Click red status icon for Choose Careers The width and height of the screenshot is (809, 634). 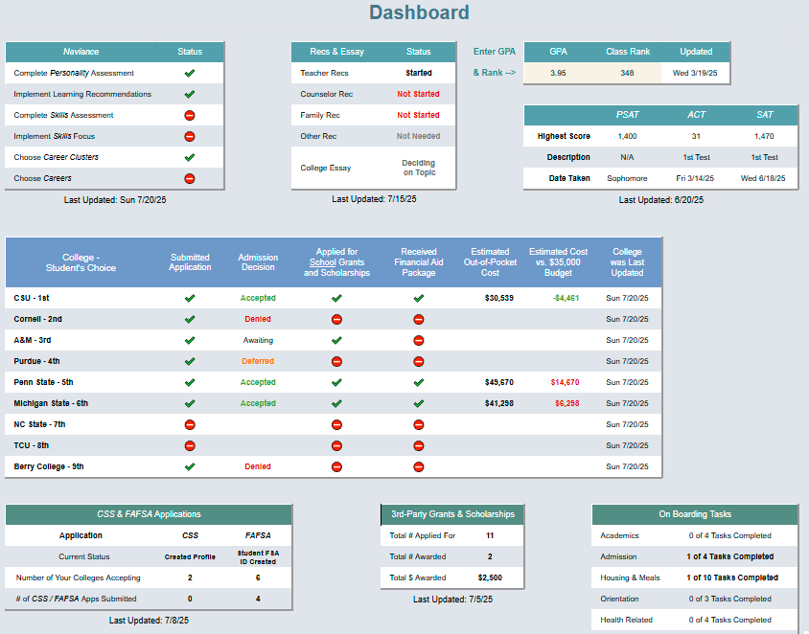click(x=190, y=178)
